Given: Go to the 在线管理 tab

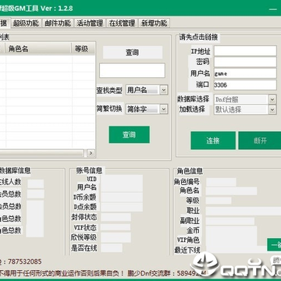Looking at the screenshot, I should coord(122,23).
